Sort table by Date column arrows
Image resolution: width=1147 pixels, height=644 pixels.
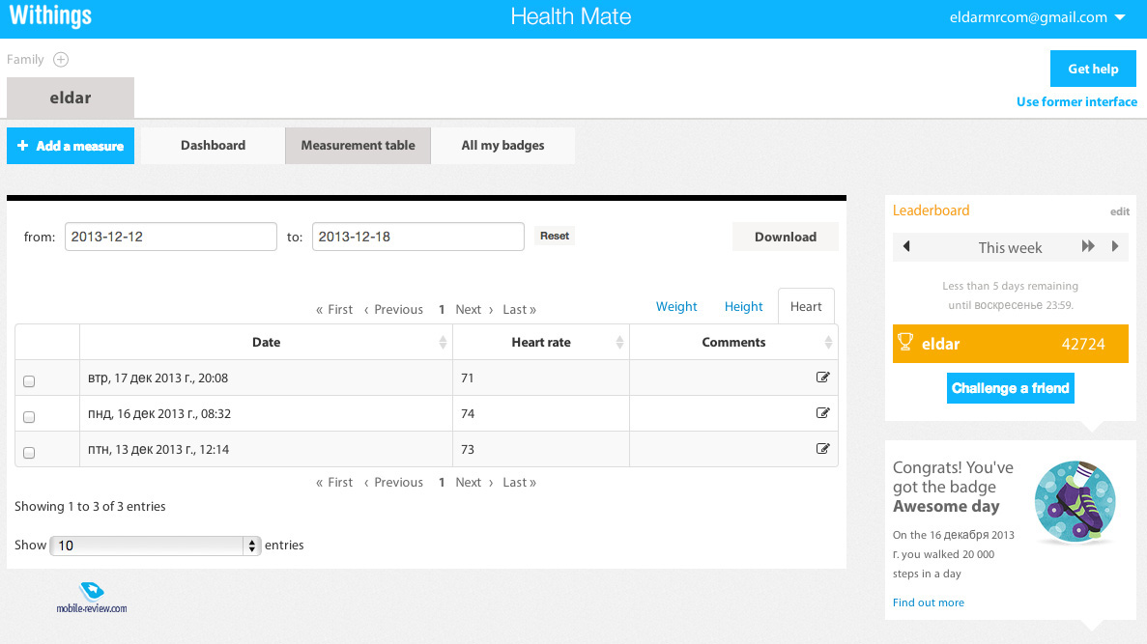[443, 342]
